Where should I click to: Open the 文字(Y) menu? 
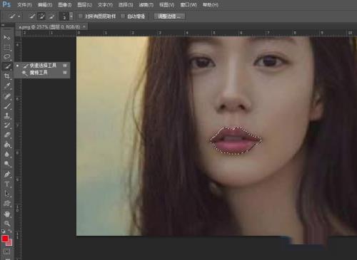105,5
